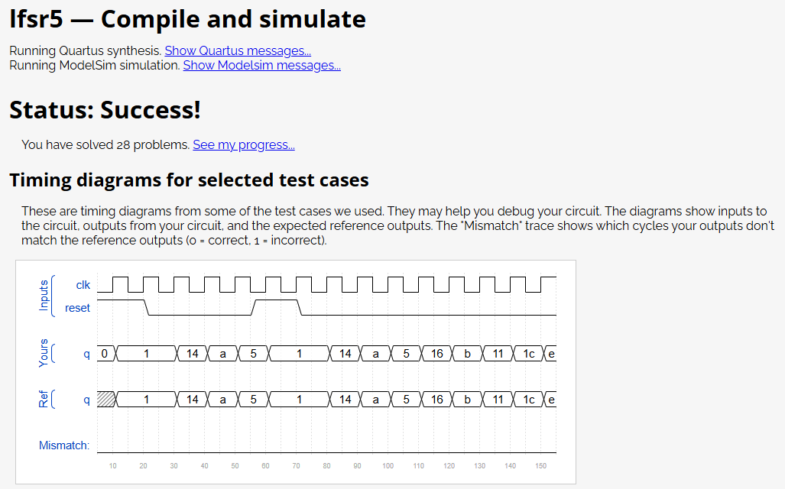Click the 150 time axis marker
Screen dimensions: 785x489
540,466
